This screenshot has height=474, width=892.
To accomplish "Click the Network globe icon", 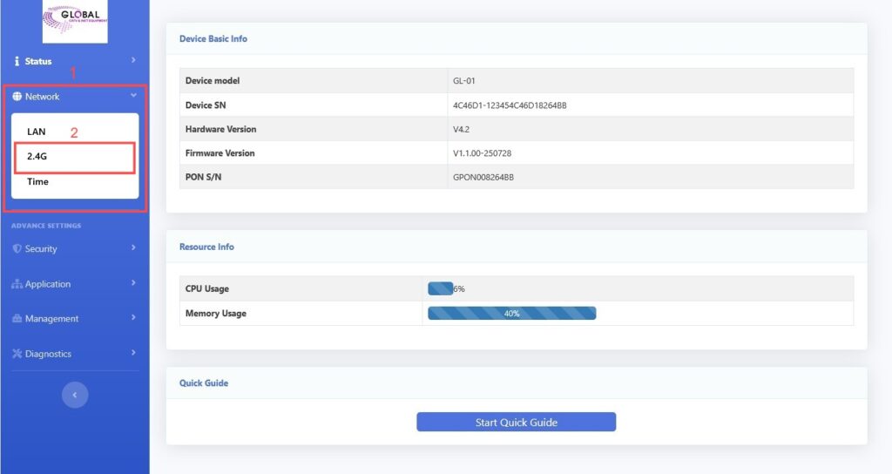I will (17, 97).
